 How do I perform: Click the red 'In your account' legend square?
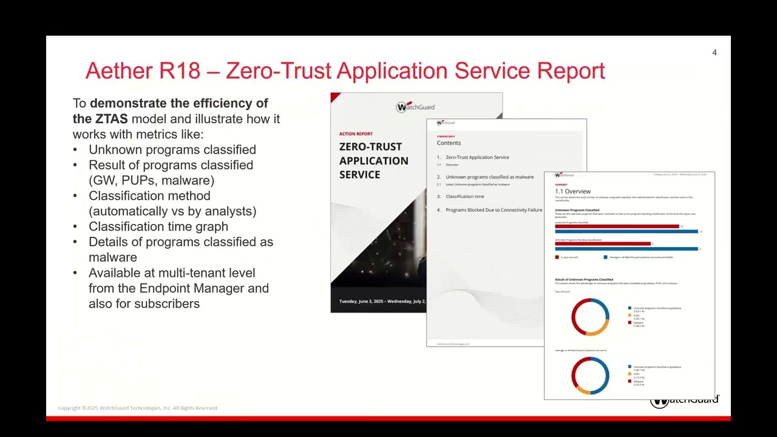557,257
